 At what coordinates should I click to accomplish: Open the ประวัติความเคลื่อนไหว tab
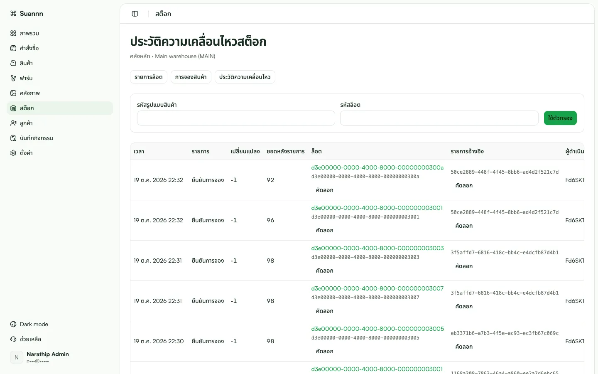coord(245,77)
